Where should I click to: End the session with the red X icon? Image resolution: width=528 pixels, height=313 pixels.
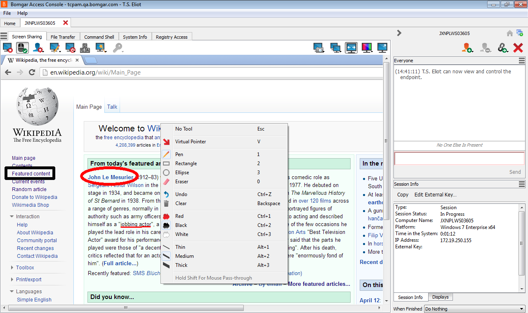tap(518, 48)
